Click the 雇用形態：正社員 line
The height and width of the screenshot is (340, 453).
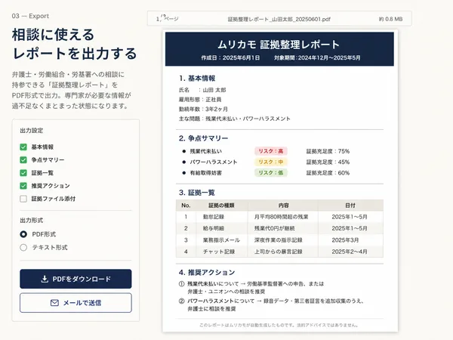coord(200,100)
